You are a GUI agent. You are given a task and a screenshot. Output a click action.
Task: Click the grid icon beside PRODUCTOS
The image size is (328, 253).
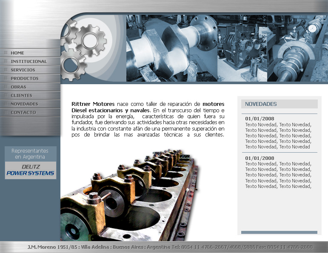click(6, 78)
